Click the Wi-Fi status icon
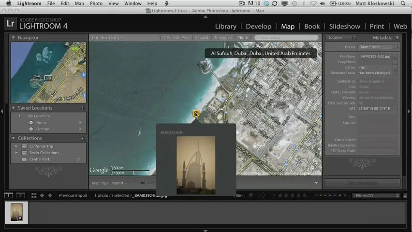 313,3
